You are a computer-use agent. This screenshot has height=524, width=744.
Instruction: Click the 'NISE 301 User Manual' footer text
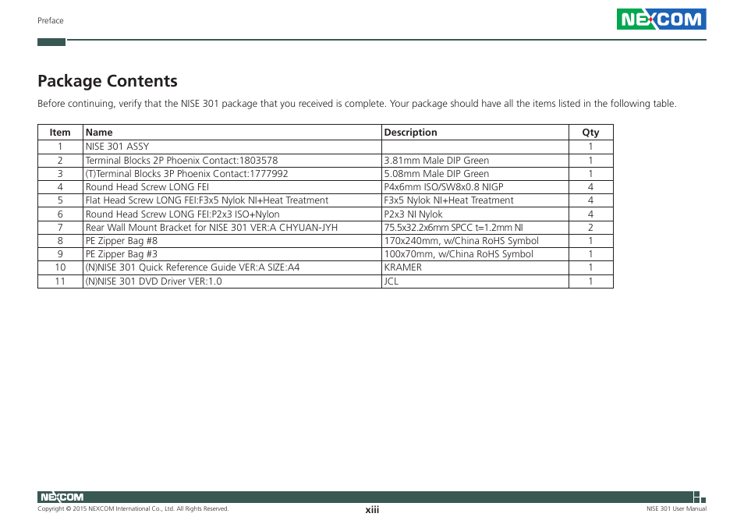tap(676, 509)
